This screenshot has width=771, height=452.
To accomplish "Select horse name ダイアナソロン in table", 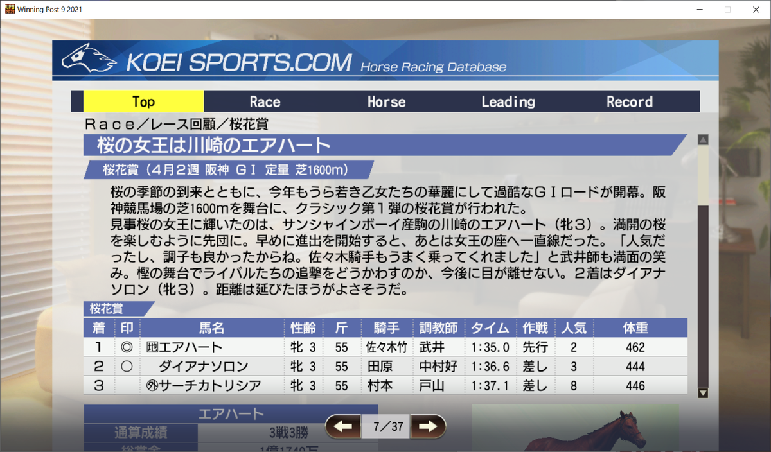I will 203,367.
